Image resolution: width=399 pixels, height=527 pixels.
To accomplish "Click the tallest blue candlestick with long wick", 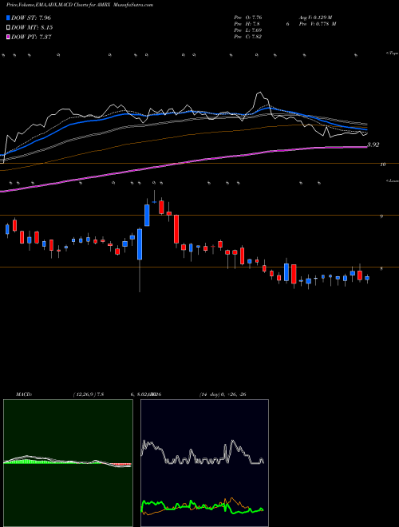I will click(140, 244).
